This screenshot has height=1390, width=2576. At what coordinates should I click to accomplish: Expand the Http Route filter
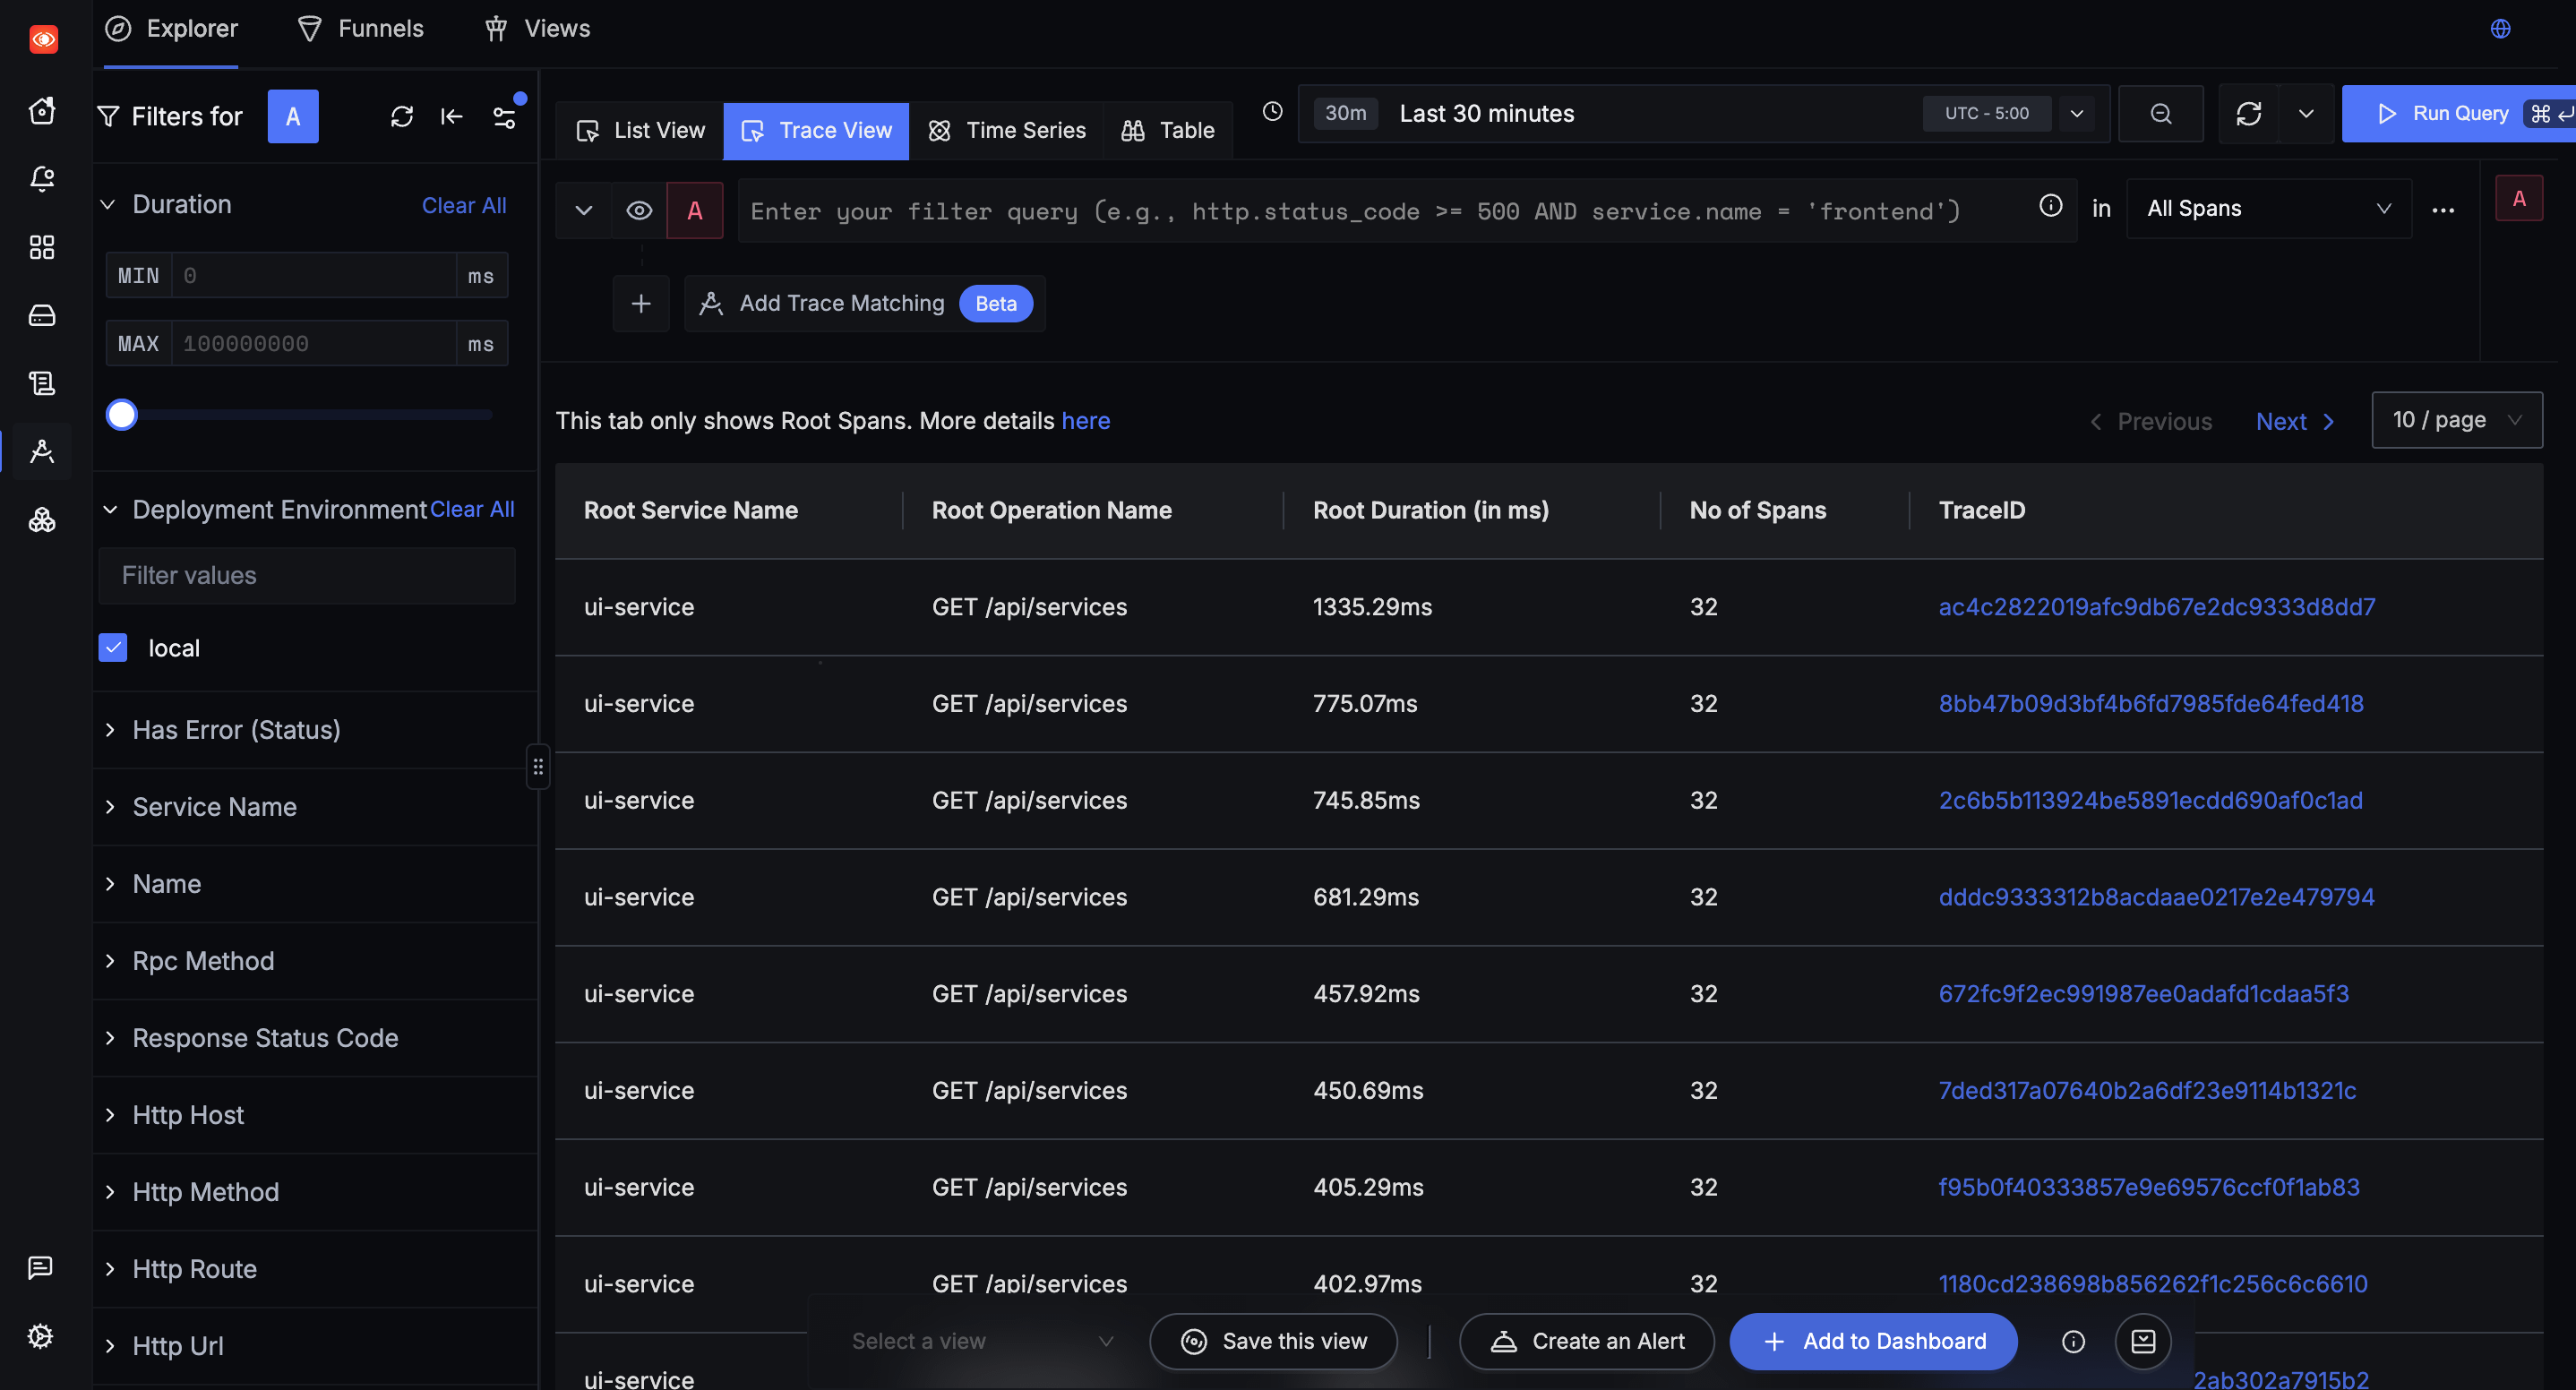(x=110, y=1269)
